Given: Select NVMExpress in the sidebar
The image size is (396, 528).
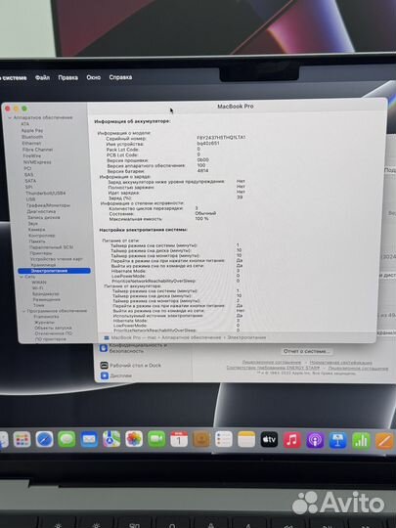Looking at the screenshot, I should [37, 162].
